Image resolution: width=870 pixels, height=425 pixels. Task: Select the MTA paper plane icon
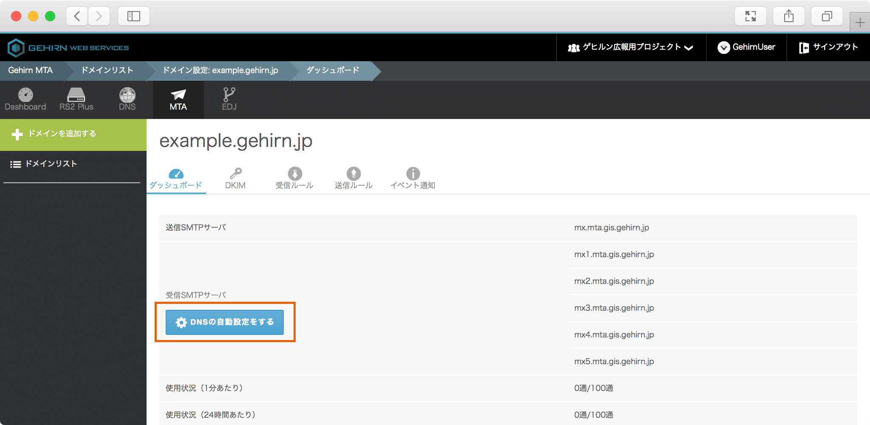(x=178, y=99)
